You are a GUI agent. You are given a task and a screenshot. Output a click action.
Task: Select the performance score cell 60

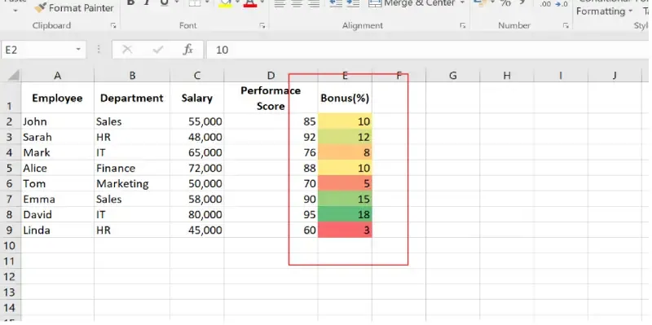(271, 231)
